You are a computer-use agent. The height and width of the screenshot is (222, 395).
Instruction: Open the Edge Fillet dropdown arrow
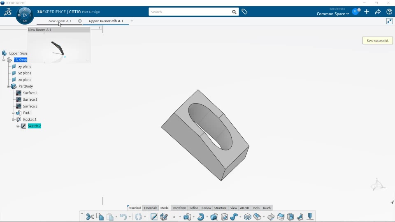tap(264, 217)
